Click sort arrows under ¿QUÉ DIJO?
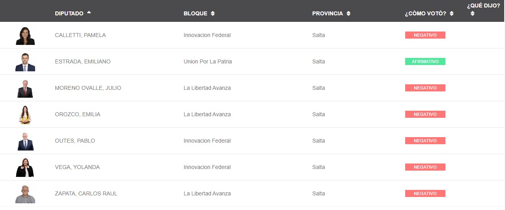The width and height of the screenshot is (505, 210). 472,13
